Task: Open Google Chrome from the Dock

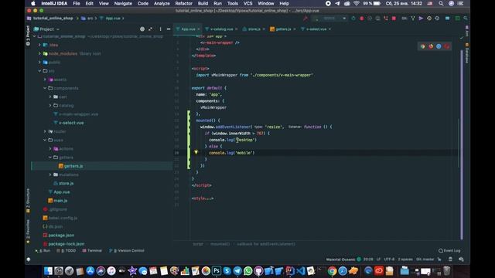Action: click(x=332, y=270)
